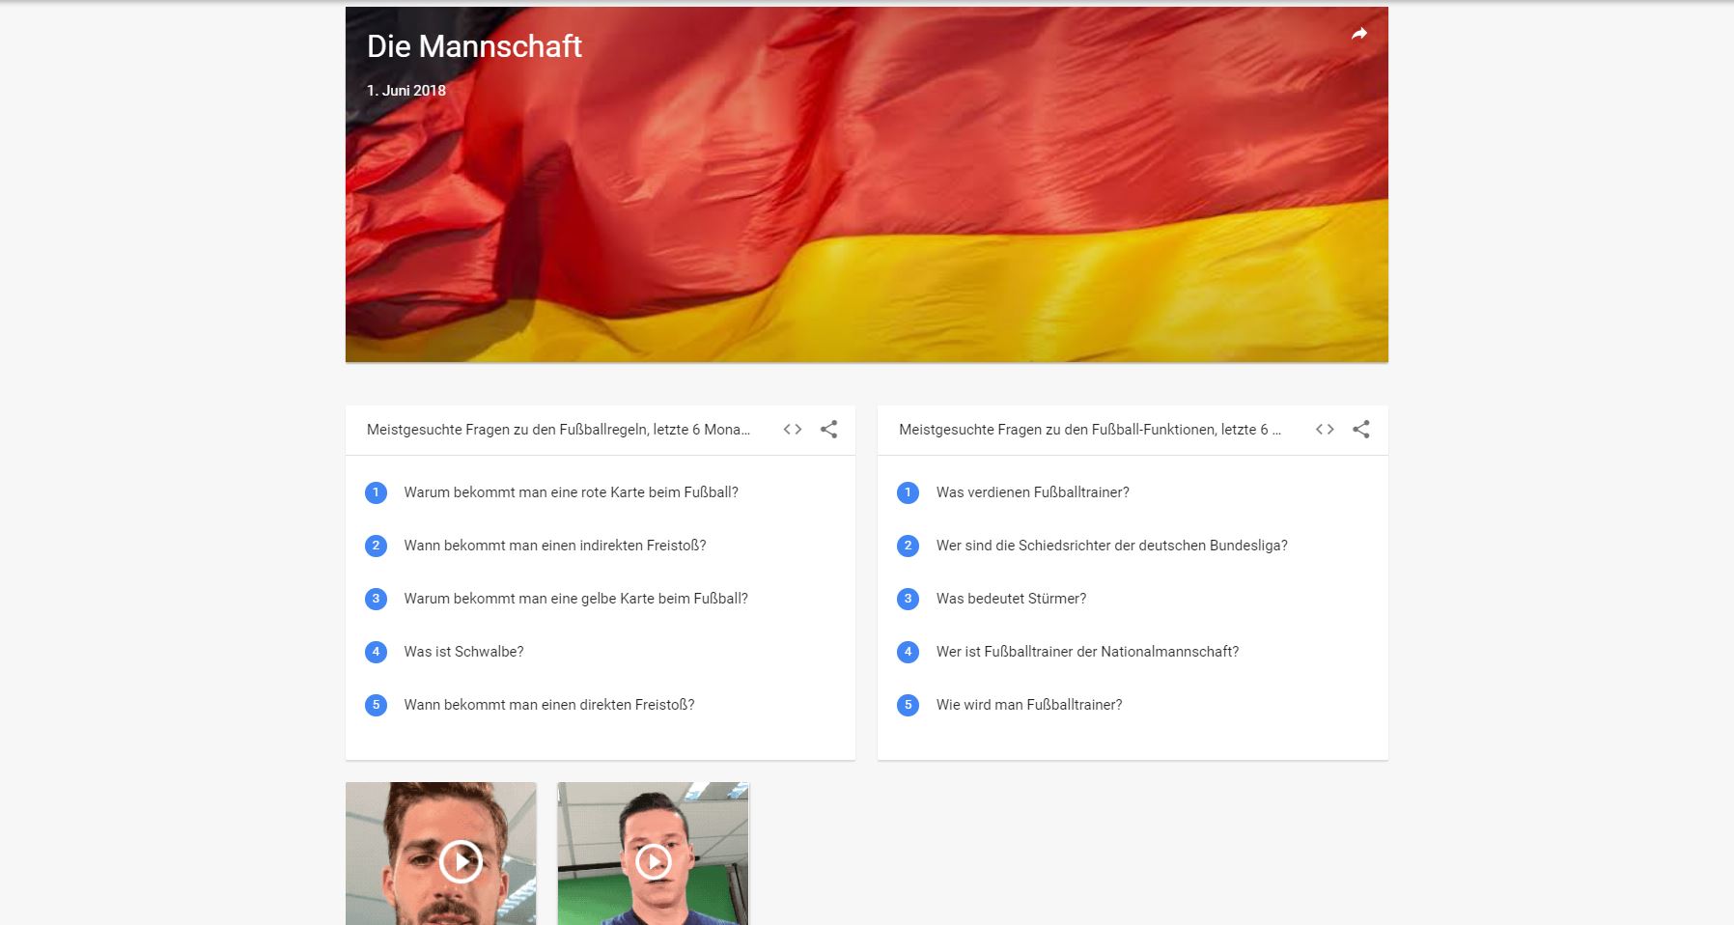Open embed code for the Fußballregeln card
This screenshot has height=925, width=1734.
(793, 430)
